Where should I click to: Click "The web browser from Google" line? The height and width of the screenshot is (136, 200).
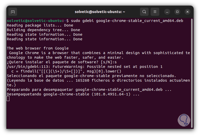point(38,48)
